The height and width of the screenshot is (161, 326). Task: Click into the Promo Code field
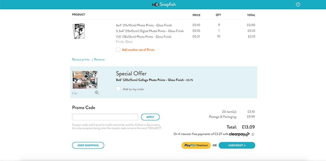coord(105,117)
